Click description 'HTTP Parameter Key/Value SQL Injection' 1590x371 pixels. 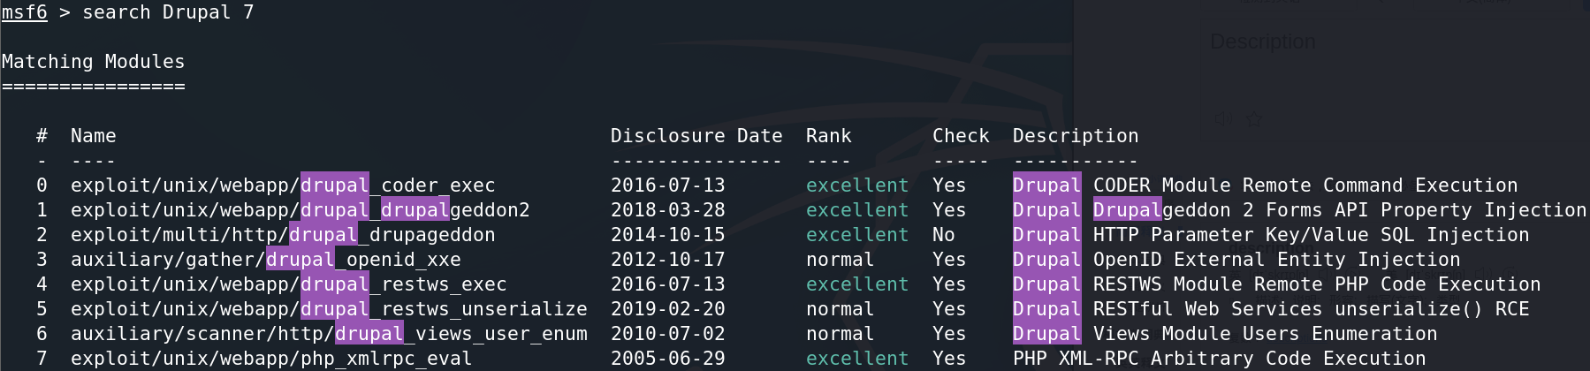(x=1312, y=235)
